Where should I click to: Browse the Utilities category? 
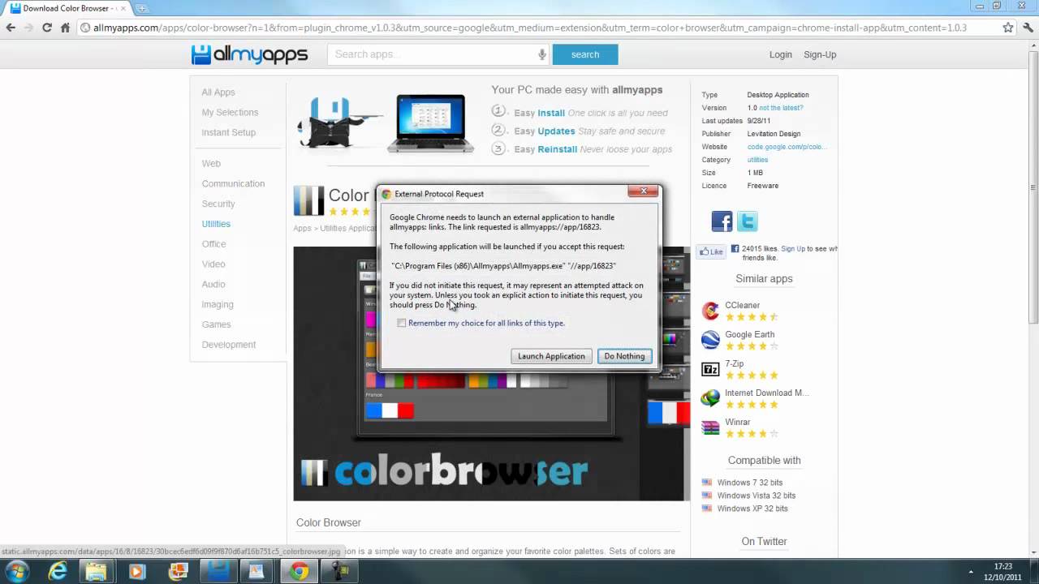(x=216, y=224)
